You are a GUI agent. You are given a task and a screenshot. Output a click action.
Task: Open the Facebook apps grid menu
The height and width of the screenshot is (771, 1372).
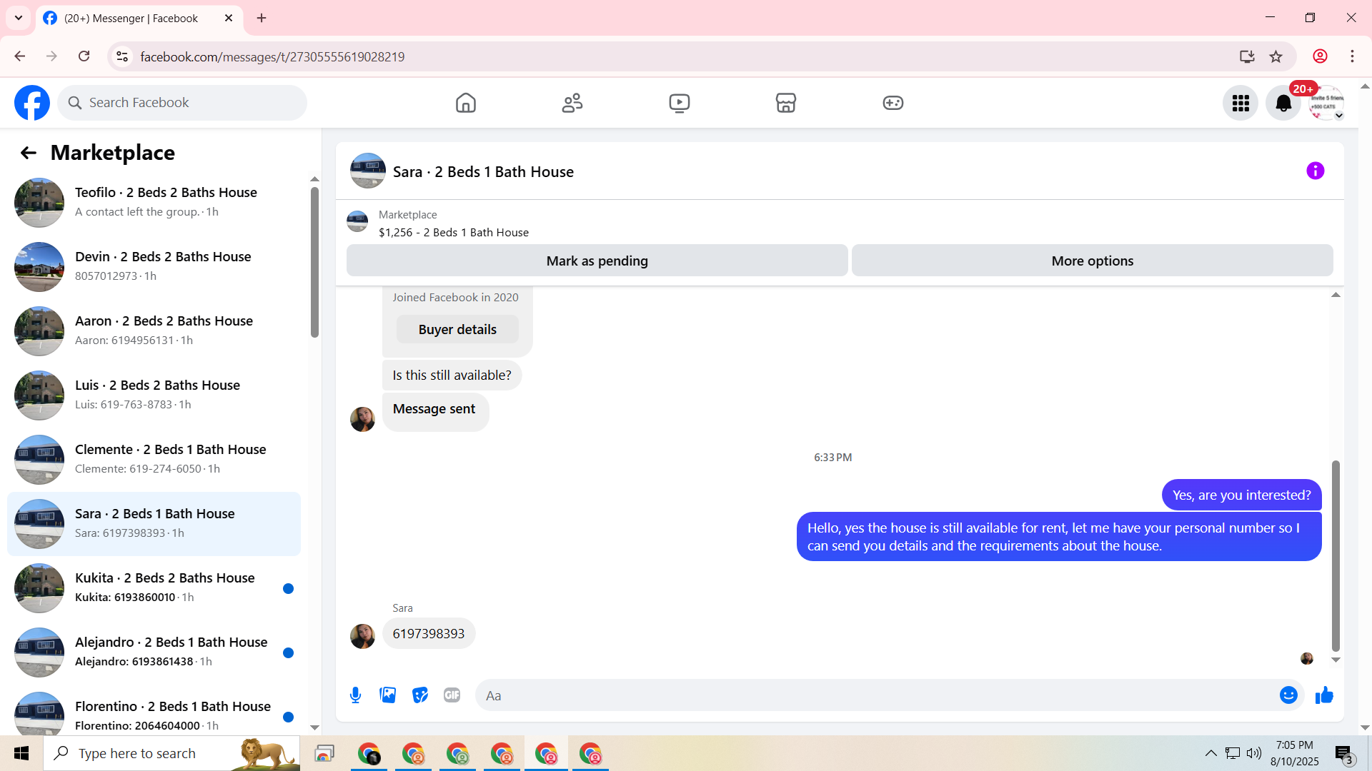coord(1241,104)
